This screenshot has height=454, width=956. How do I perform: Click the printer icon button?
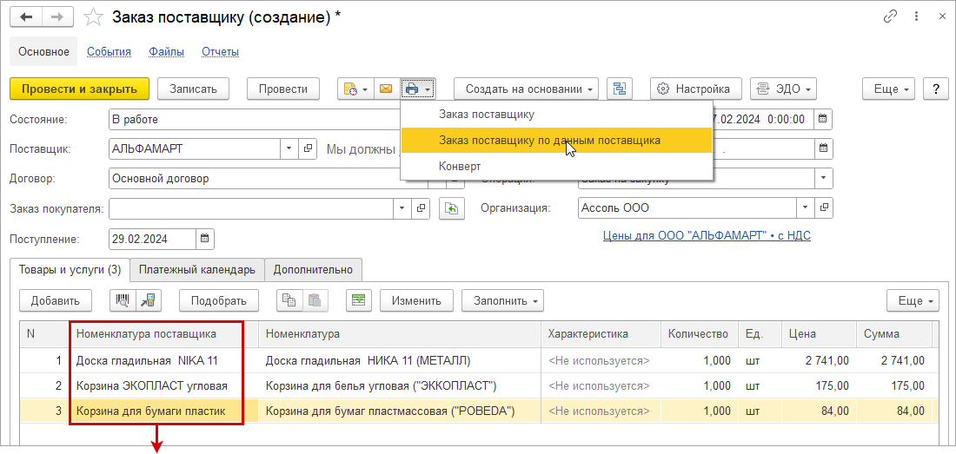[x=413, y=89]
